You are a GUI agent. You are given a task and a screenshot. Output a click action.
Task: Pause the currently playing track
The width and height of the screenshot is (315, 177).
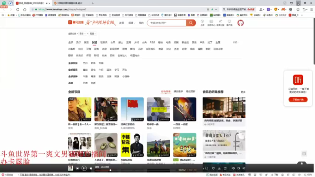click(84, 168)
